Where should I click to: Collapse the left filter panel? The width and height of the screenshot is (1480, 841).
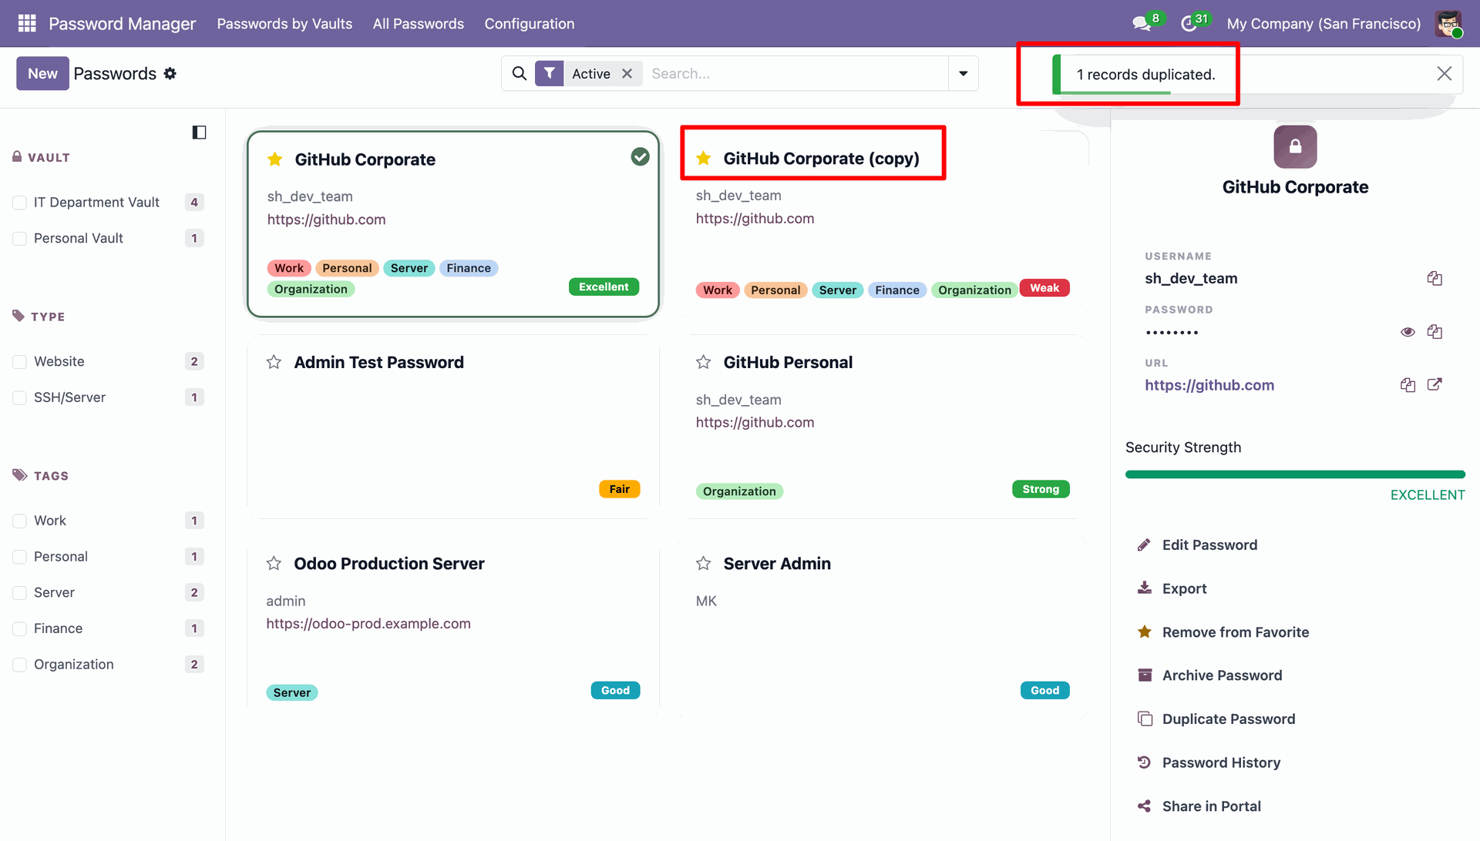point(199,132)
